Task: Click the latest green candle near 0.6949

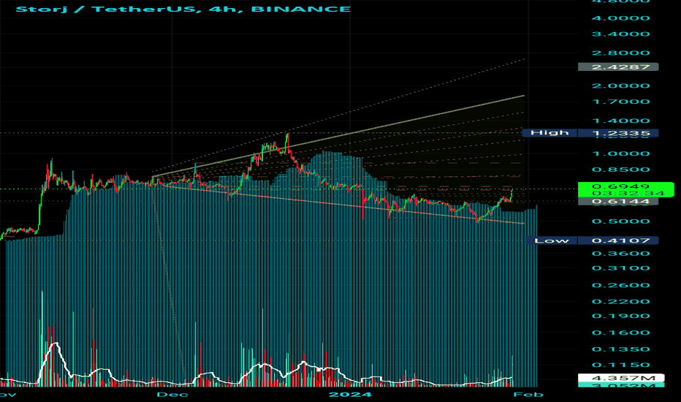Action: 512,194
